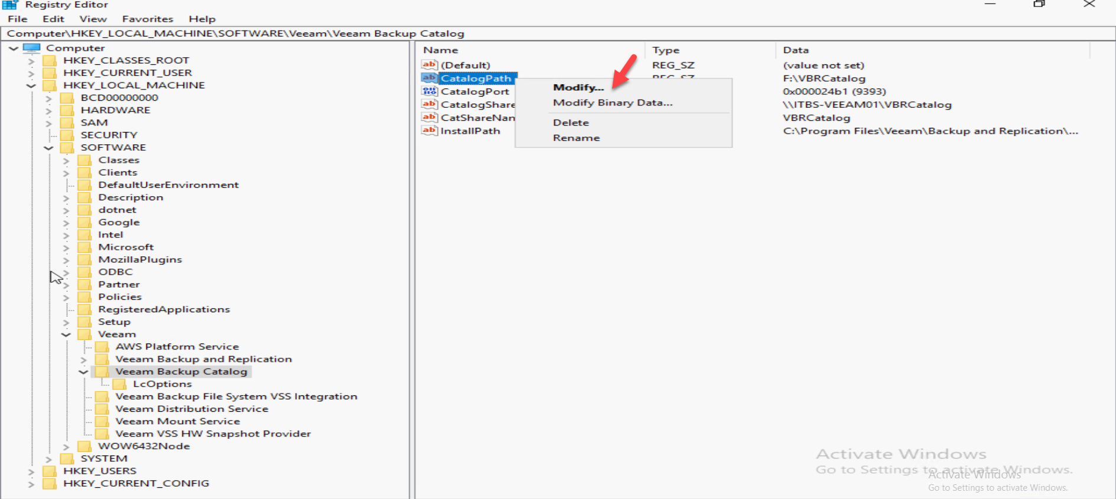1116x499 pixels.
Task: Click the 0x000024b1 (9393) data cell
Action: (834, 91)
